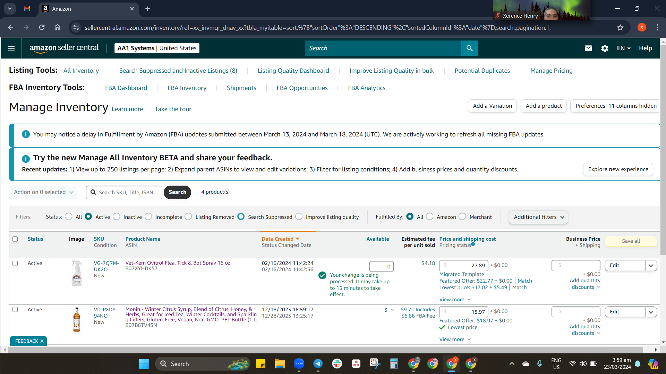Image resolution: width=666 pixels, height=374 pixels.
Task: Go to the Chrome home page
Action: [57, 27]
